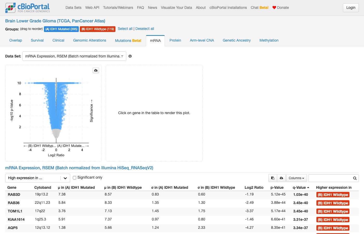364x234 pixels.
Task: Click IDH1 Wildtype badge in RAB36 row
Action: tap(333, 203)
